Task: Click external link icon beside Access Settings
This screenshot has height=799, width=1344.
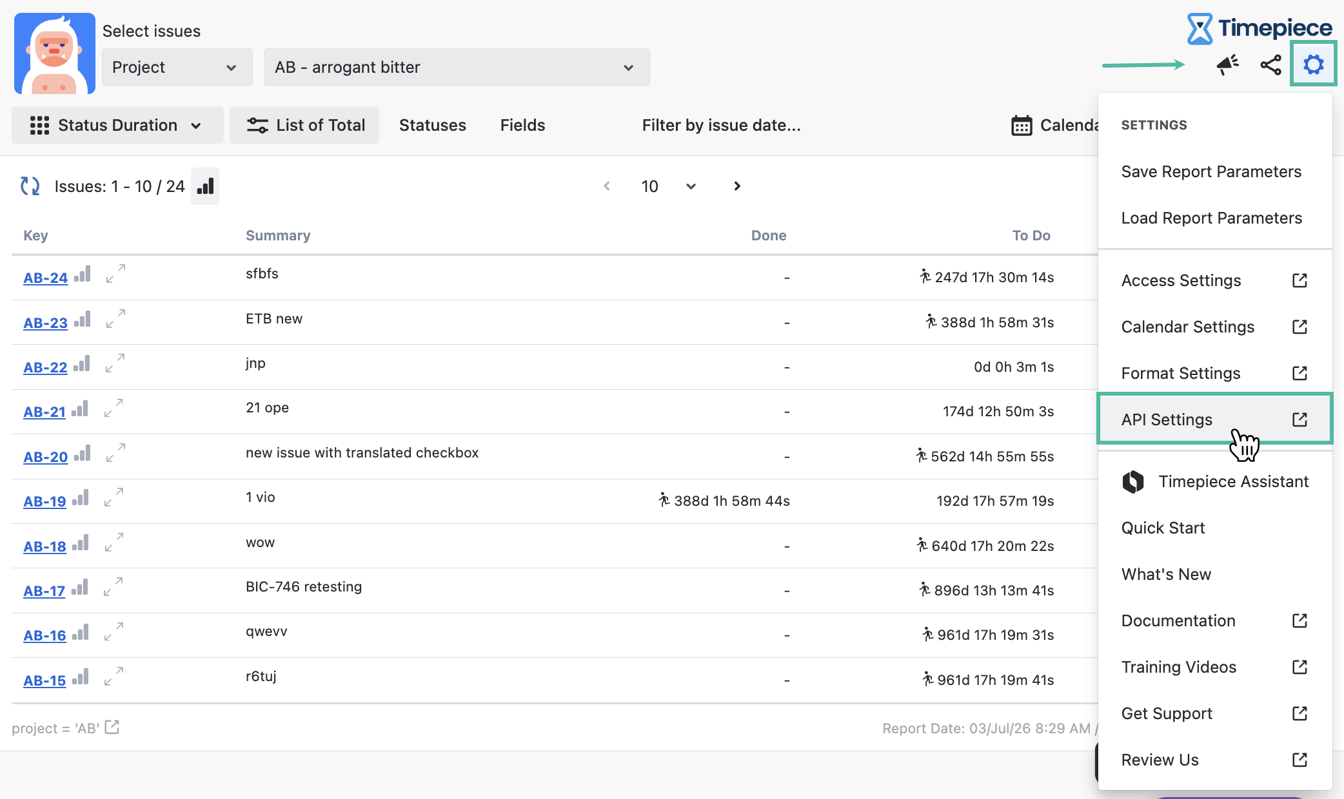Action: [1300, 280]
